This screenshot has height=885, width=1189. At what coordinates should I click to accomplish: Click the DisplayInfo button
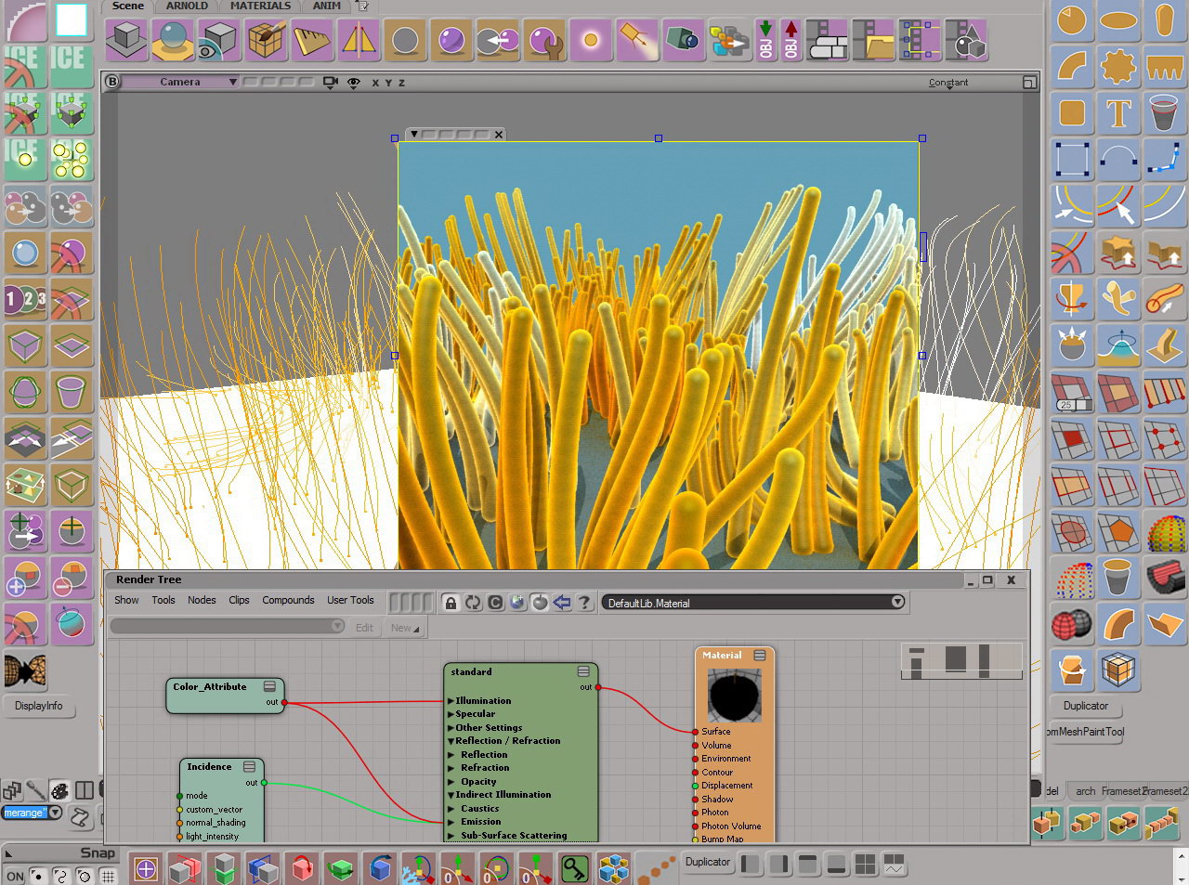click(39, 706)
